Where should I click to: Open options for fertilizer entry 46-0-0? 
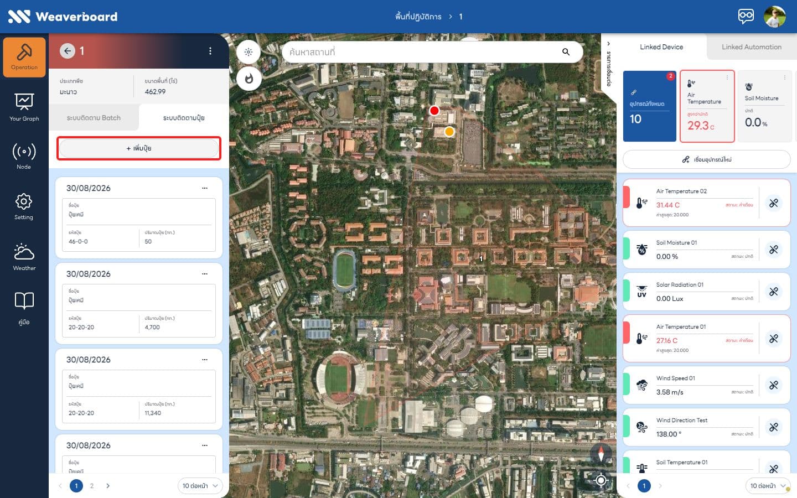pyautogui.click(x=205, y=188)
